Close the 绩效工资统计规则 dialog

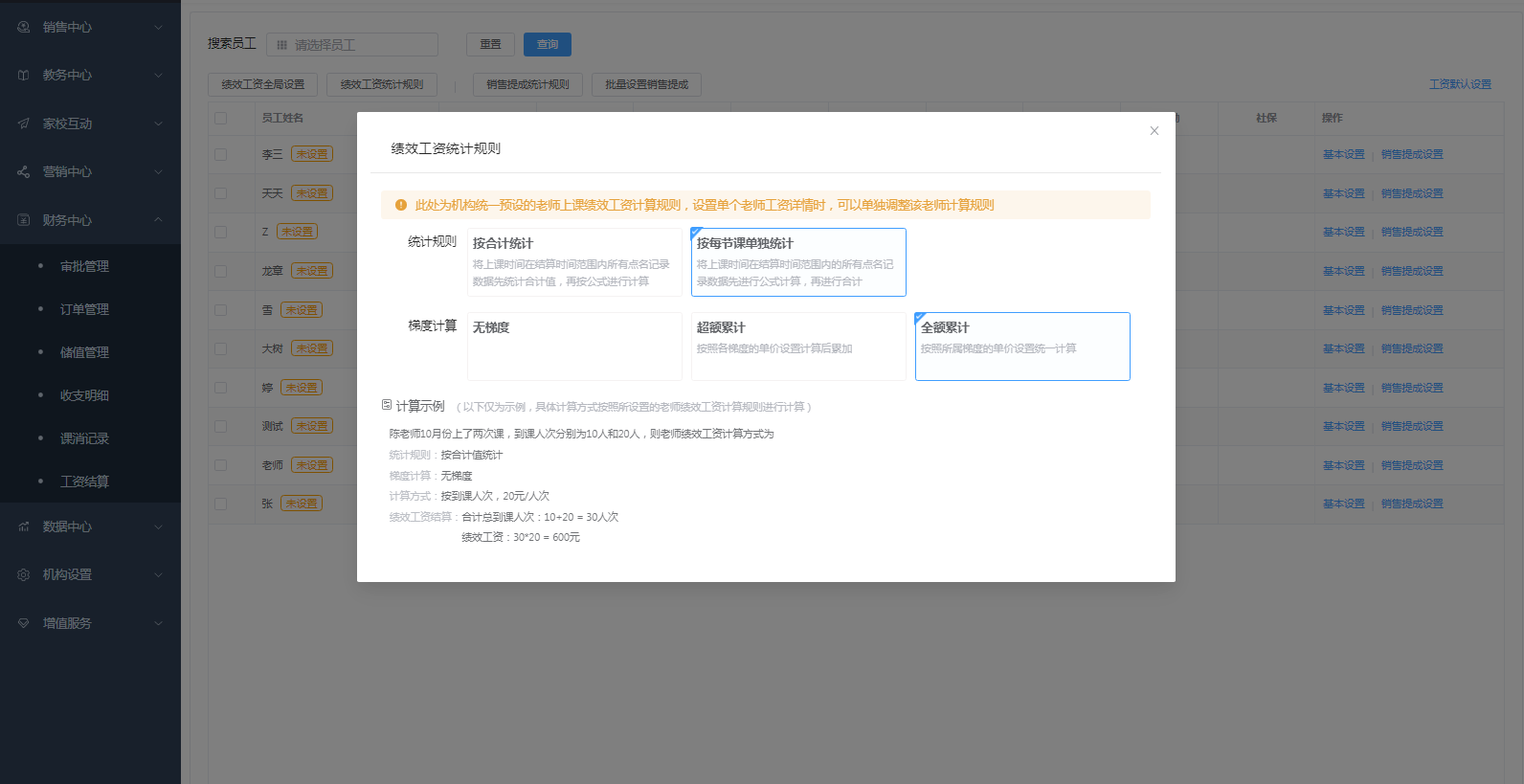coord(1154,131)
